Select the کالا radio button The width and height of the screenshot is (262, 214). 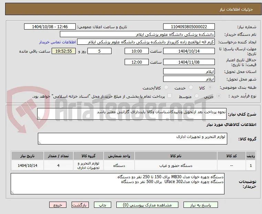point(210,87)
